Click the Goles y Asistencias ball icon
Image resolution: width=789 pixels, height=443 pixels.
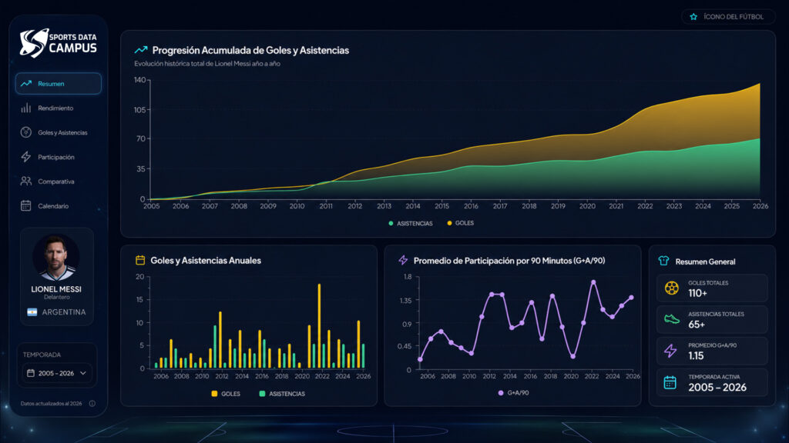(x=26, y=132)
